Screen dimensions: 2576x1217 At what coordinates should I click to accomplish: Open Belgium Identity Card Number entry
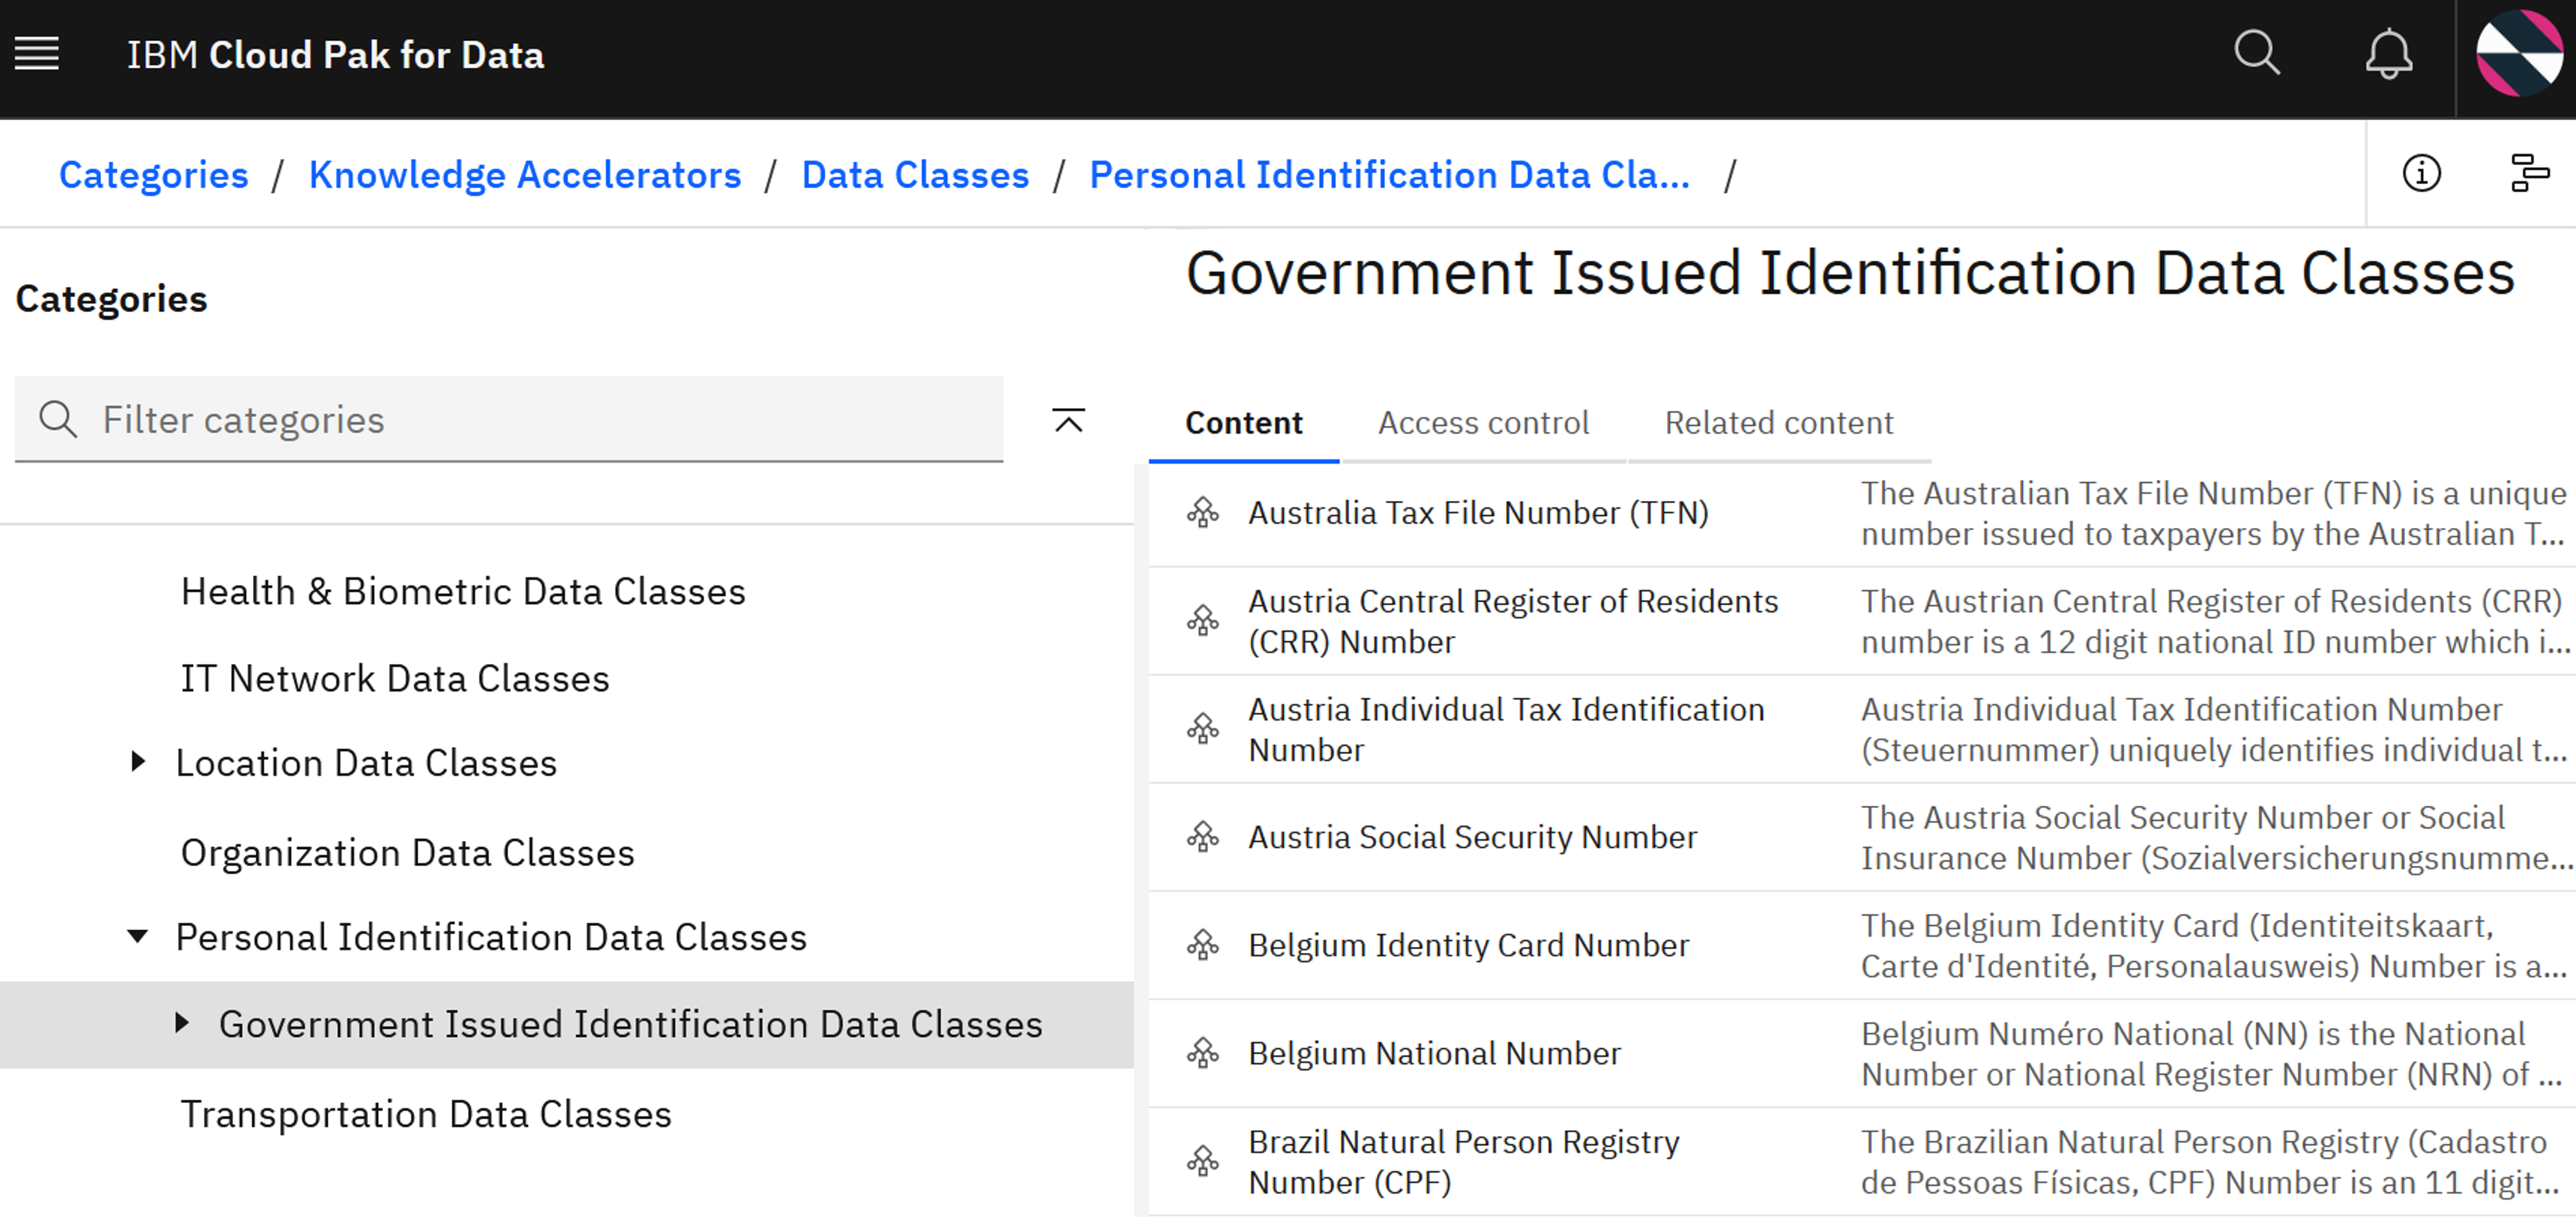click(1468, 945)
